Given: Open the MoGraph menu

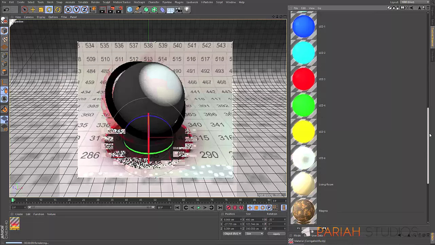Looking at the screenshot, I should point(139,2).
